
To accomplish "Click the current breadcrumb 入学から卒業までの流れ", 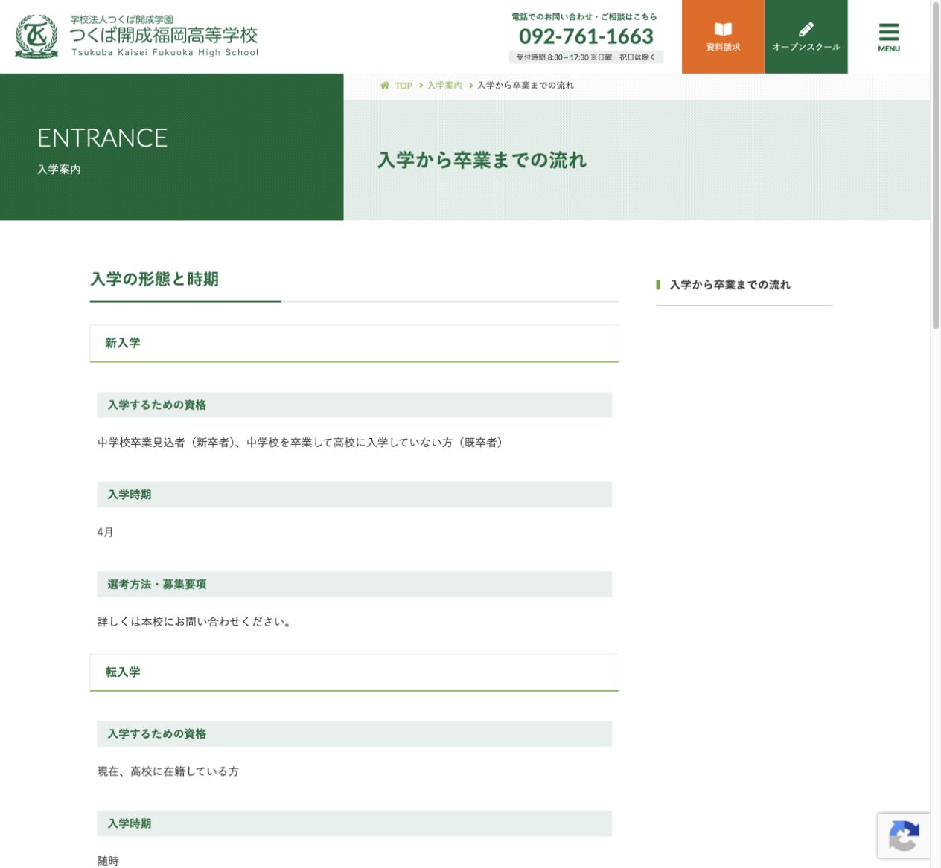I will [x=526, y=86].
